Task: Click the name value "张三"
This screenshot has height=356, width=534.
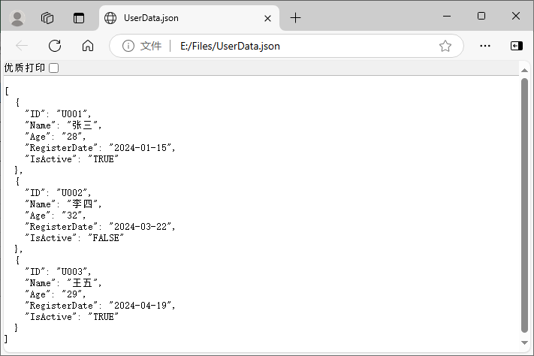Action: tap(82, 125)
